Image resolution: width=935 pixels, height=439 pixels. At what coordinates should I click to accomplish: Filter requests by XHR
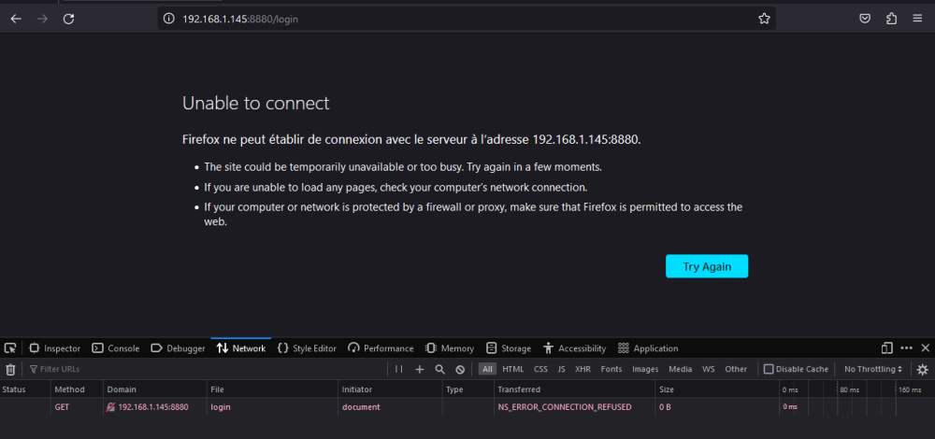[583, 369]
